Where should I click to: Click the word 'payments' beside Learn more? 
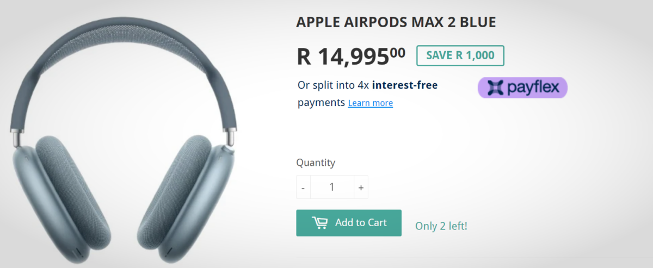(321, 102)
